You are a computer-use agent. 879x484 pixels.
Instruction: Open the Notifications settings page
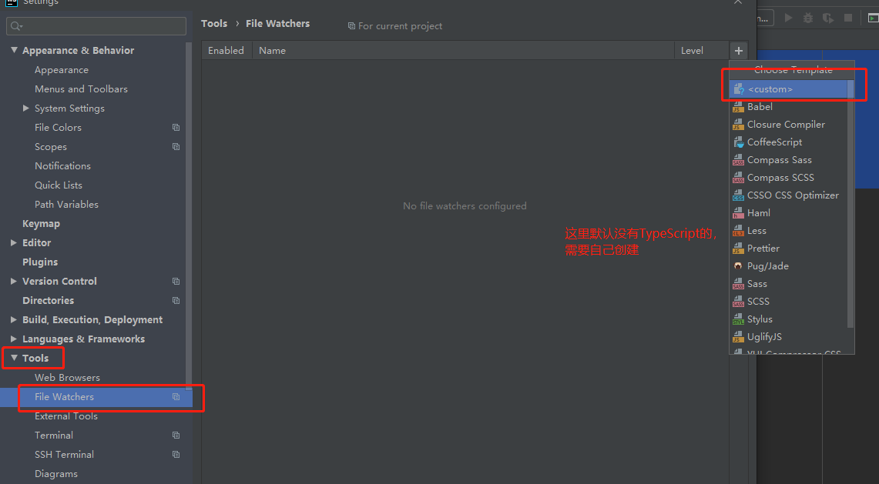click(x=63, y=165)
